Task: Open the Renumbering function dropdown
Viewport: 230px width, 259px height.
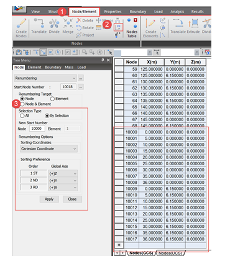Action: 45,78
